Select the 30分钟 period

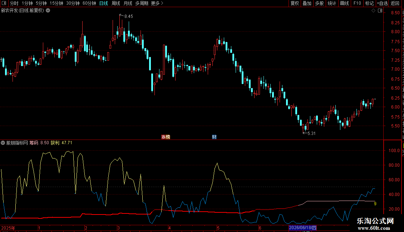tap(73, 3)
